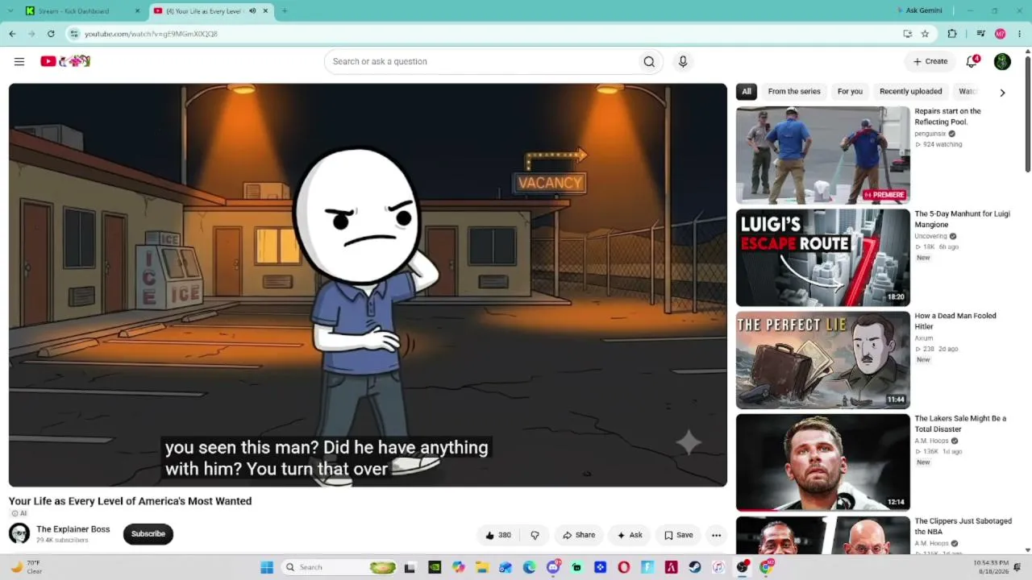Reload the YouTube page
This screenshot has width=1032, height=580.
coord(51,34)
